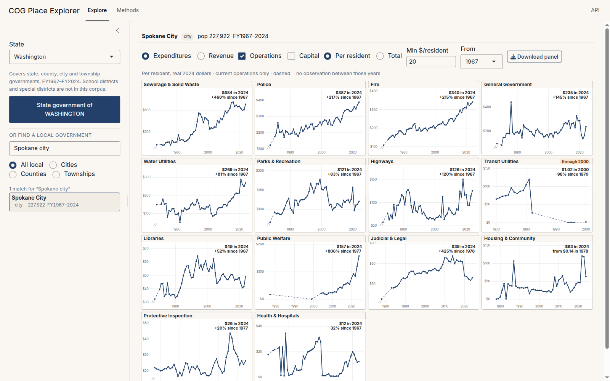Select the Revenue radio button
This screenshot has width=610, height=381.
tap(201, 56)
